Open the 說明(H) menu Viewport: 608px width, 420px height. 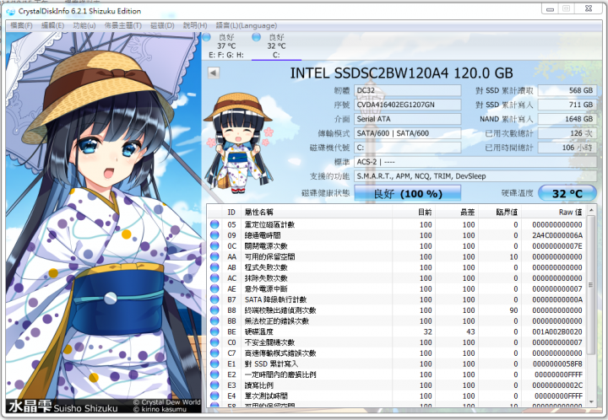point(195,25)
